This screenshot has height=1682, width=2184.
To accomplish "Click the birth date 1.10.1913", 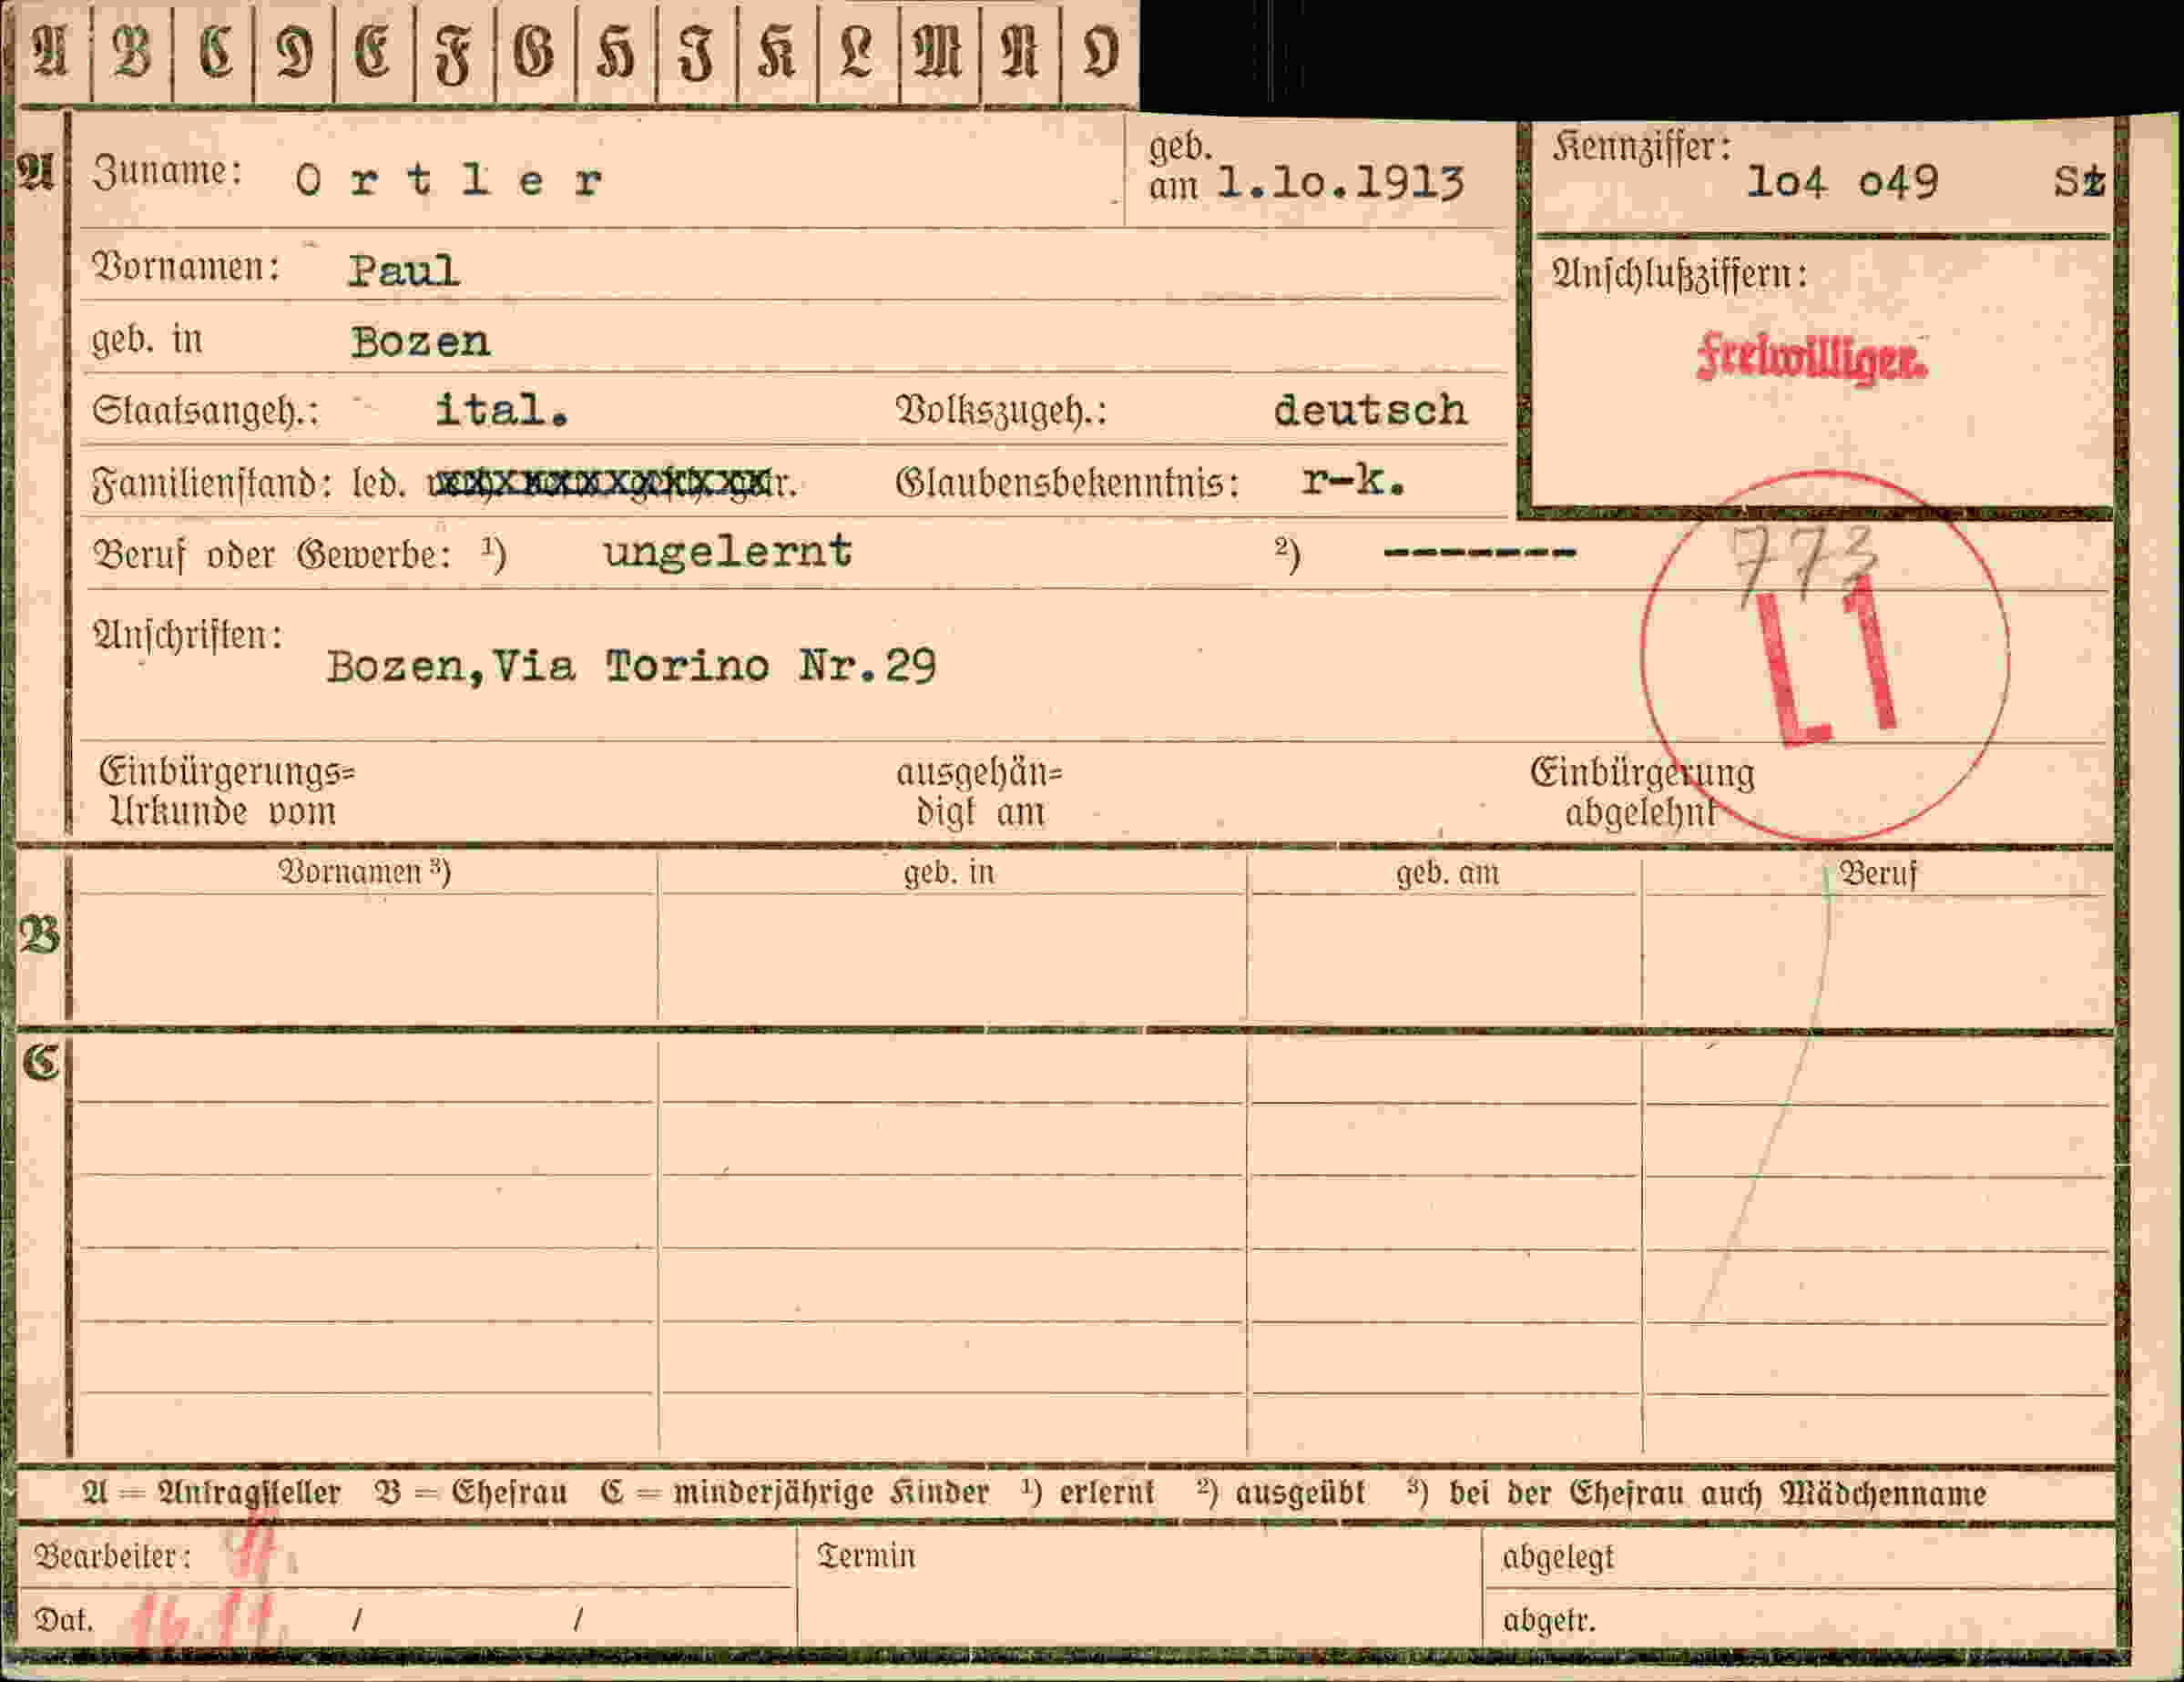I will (1341, 184).
